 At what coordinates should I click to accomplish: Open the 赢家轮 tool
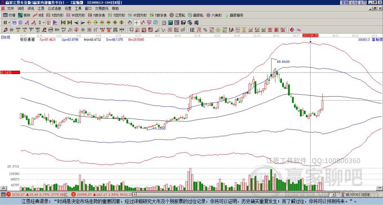click(196, 15)
